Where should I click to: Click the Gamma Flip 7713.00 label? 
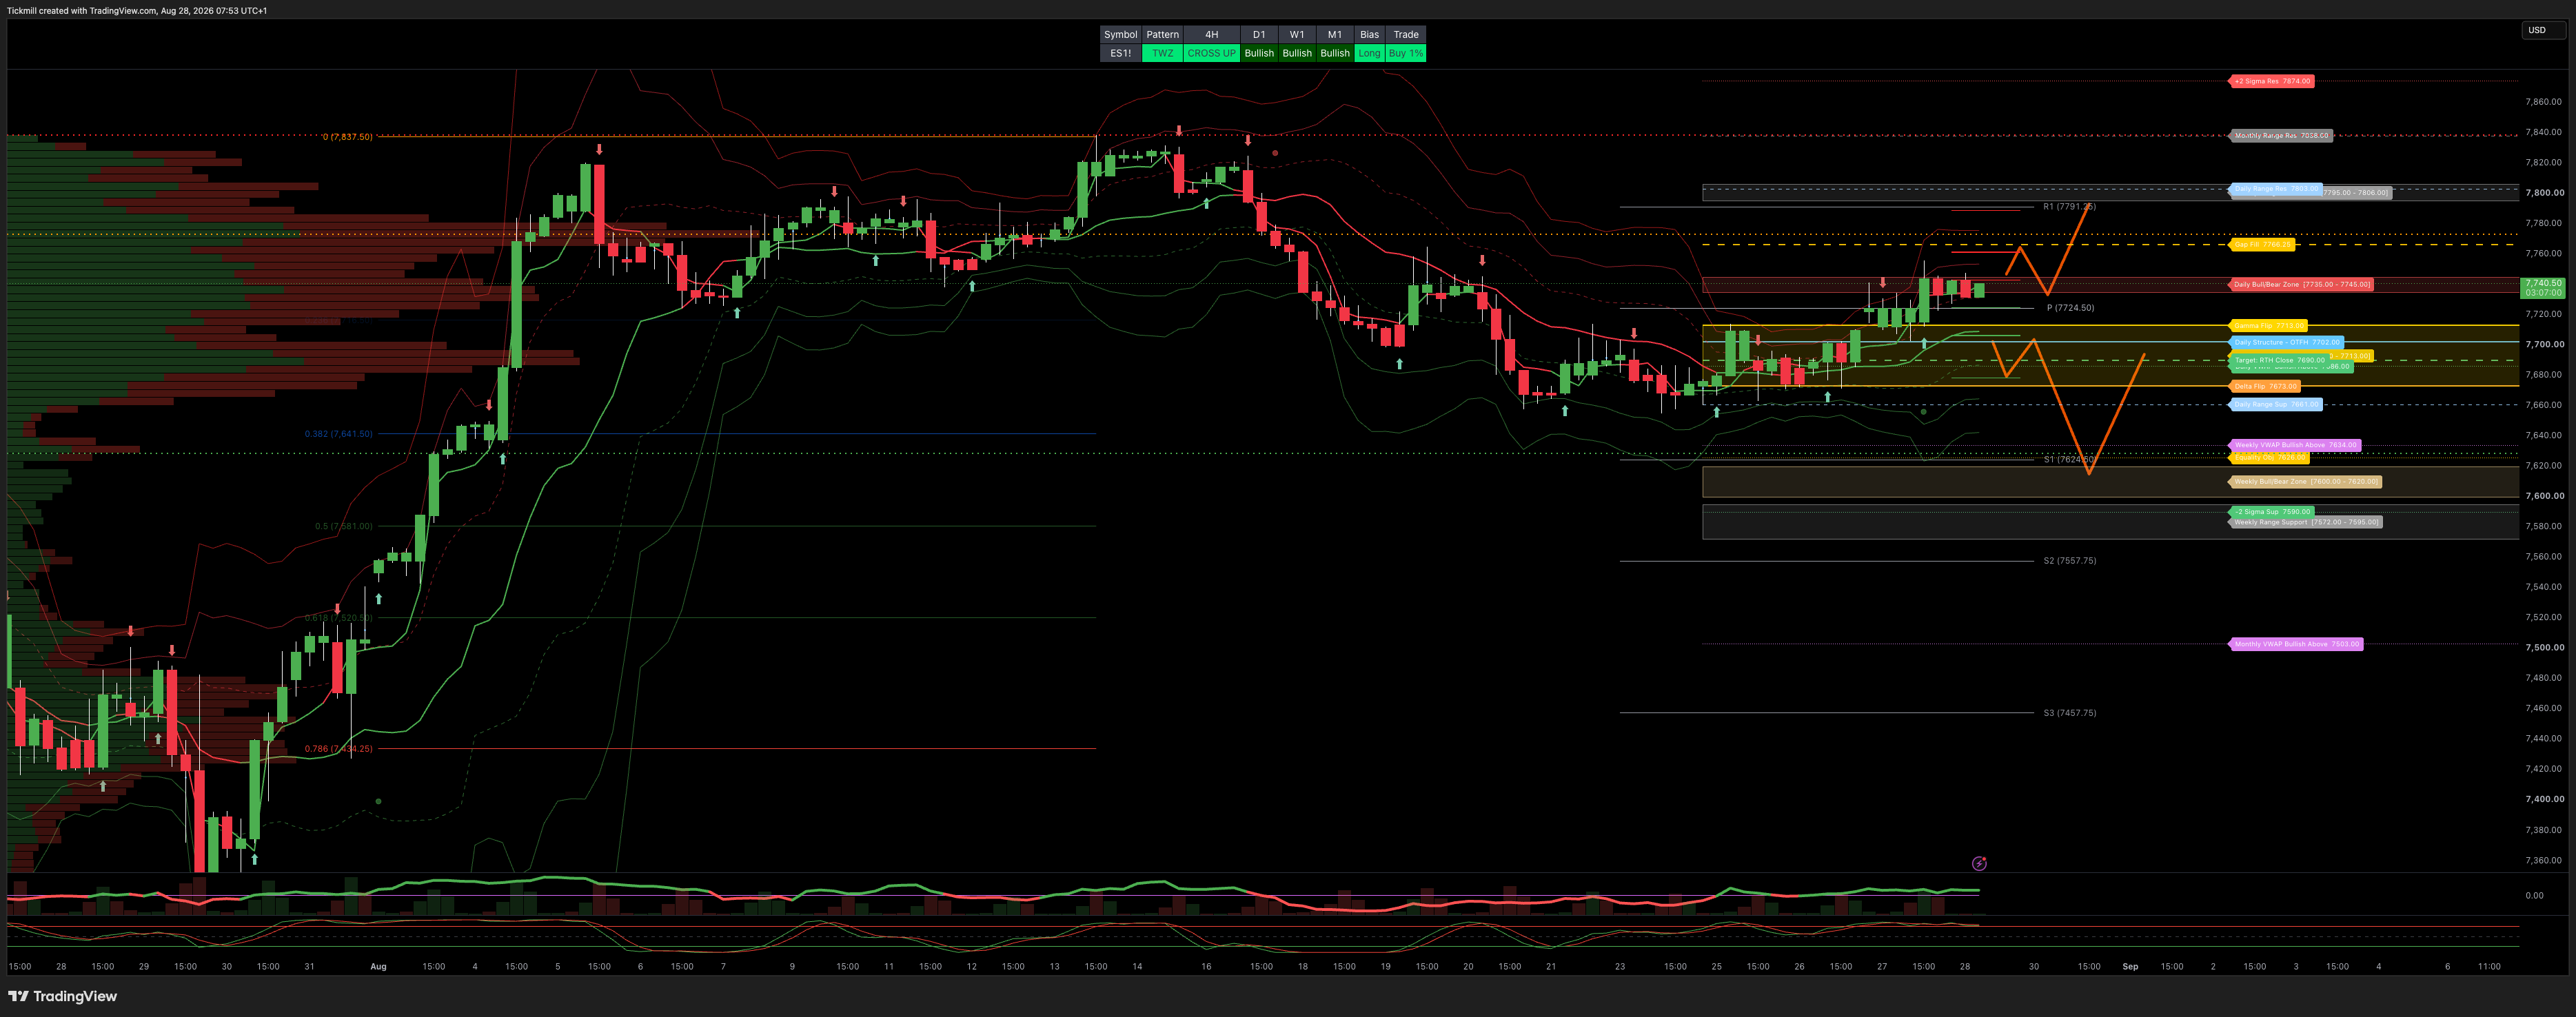click(x=2269, y=325)
